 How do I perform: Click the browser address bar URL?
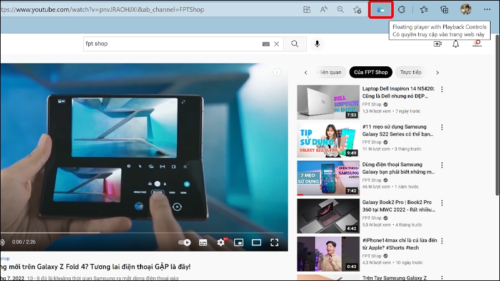(x=102, y=9)
